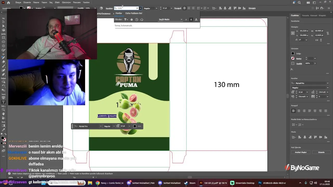Select smallest font preview size
Screen dimensions: 333x187
(186, 20)
